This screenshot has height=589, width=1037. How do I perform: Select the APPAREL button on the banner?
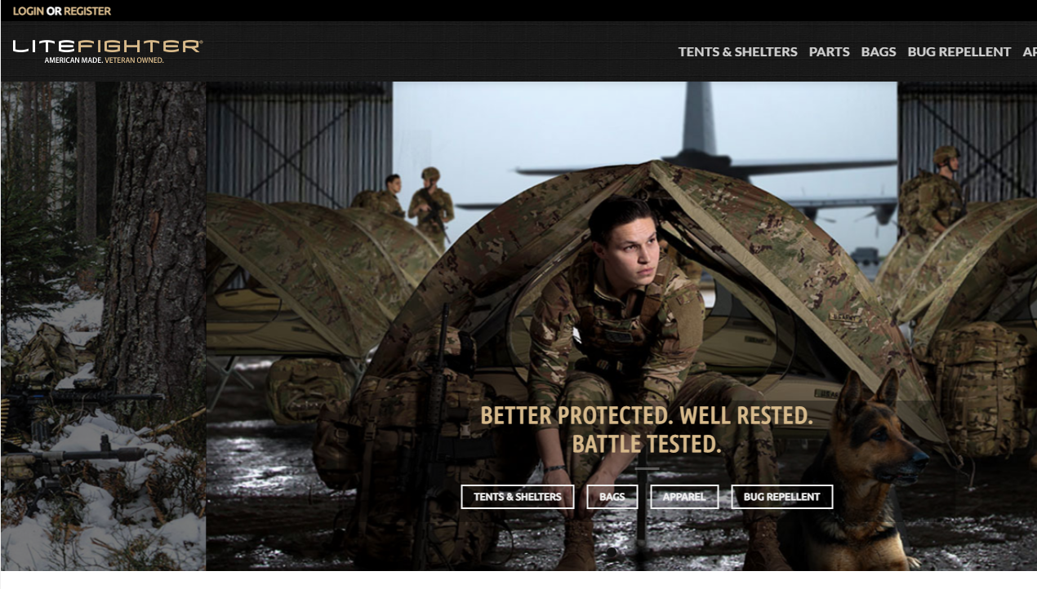click(x=684, y=497)
